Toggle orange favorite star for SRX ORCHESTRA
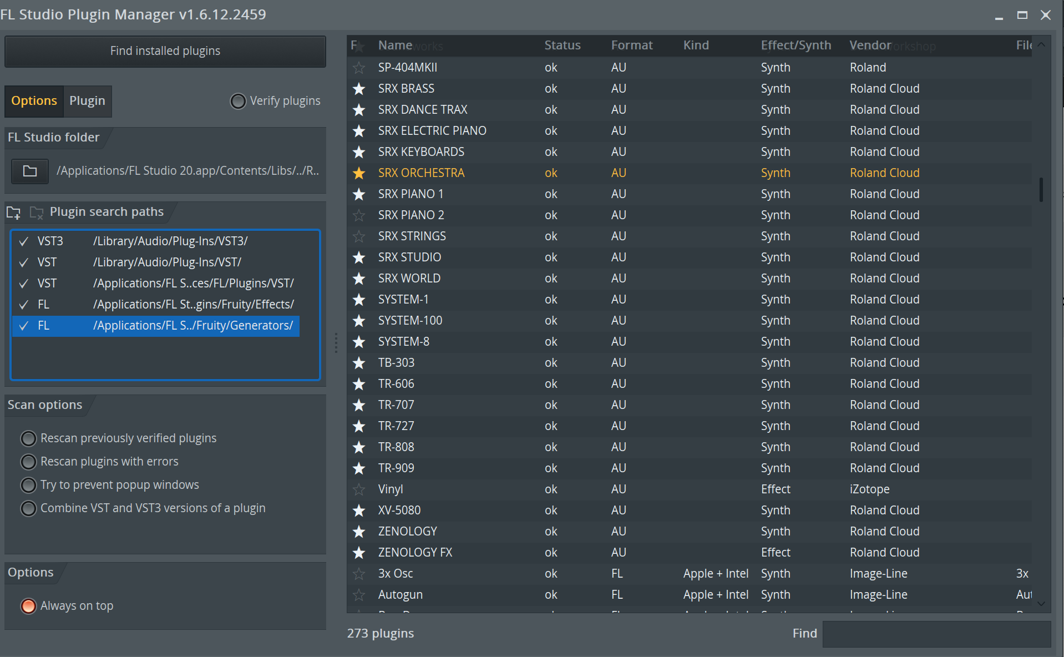1064x657 pixels. point(359,173)
